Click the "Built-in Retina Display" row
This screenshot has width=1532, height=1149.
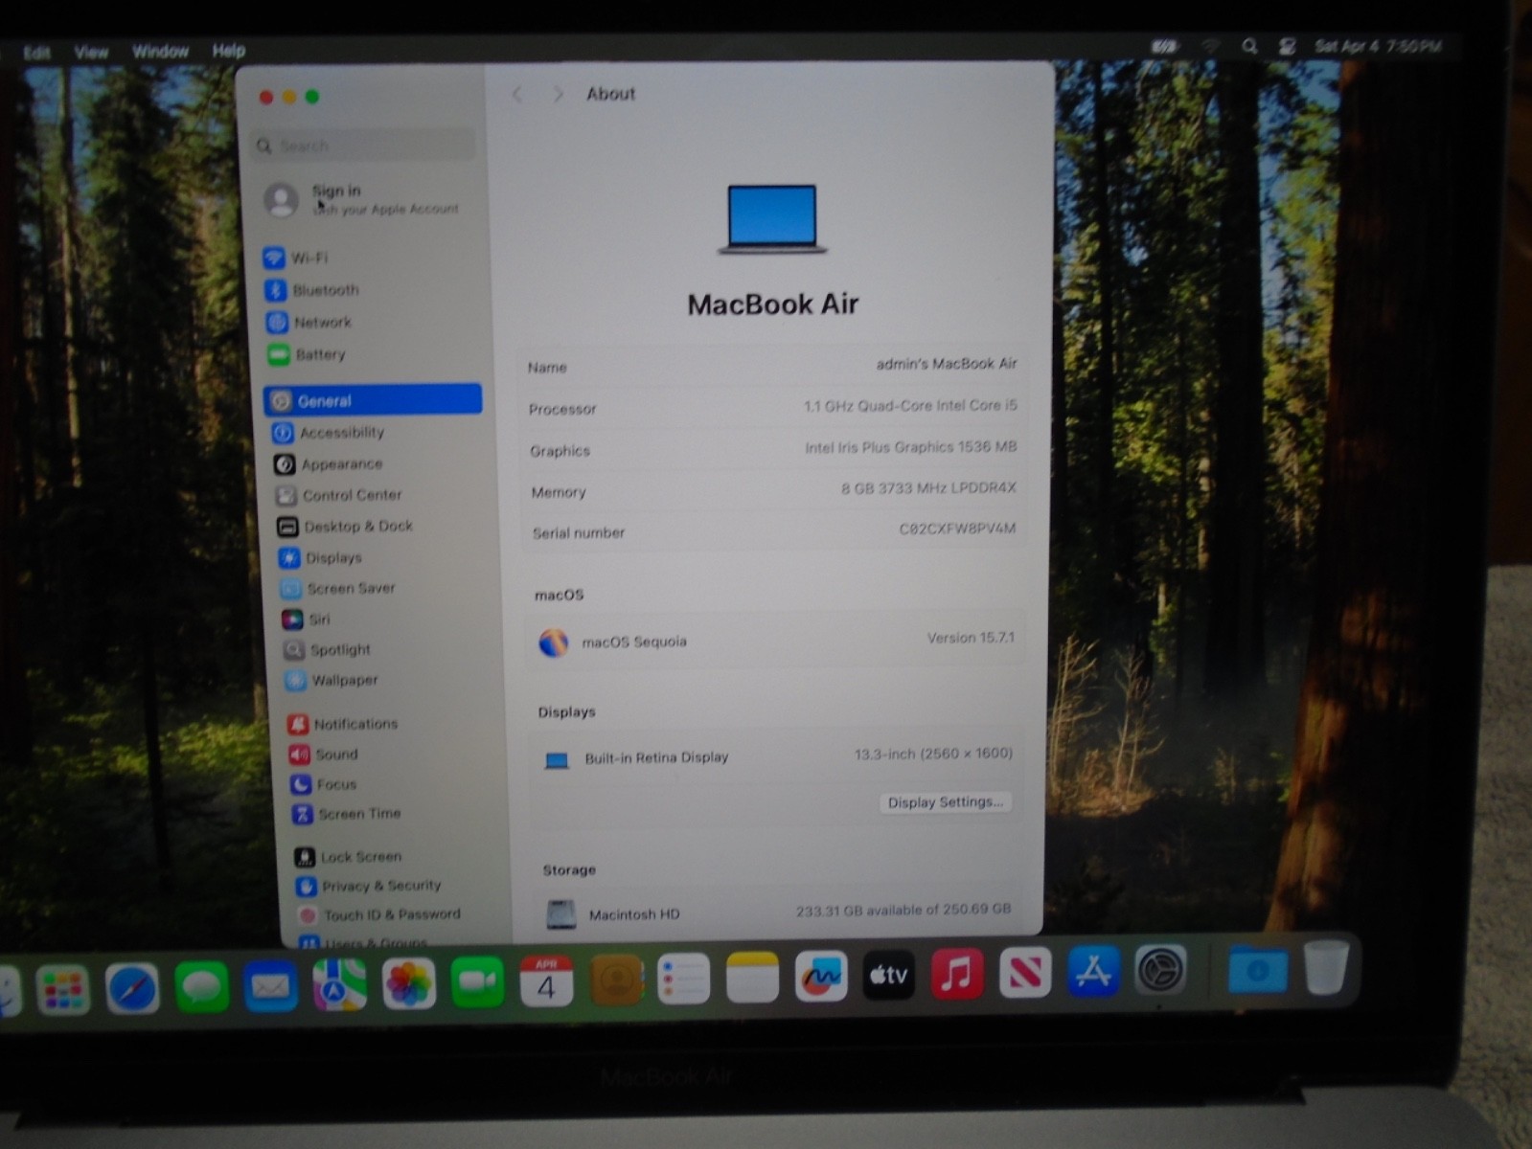coord(775,756)
